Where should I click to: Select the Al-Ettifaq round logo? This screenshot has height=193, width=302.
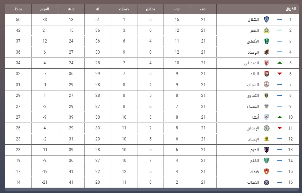[x=266, y=128]
